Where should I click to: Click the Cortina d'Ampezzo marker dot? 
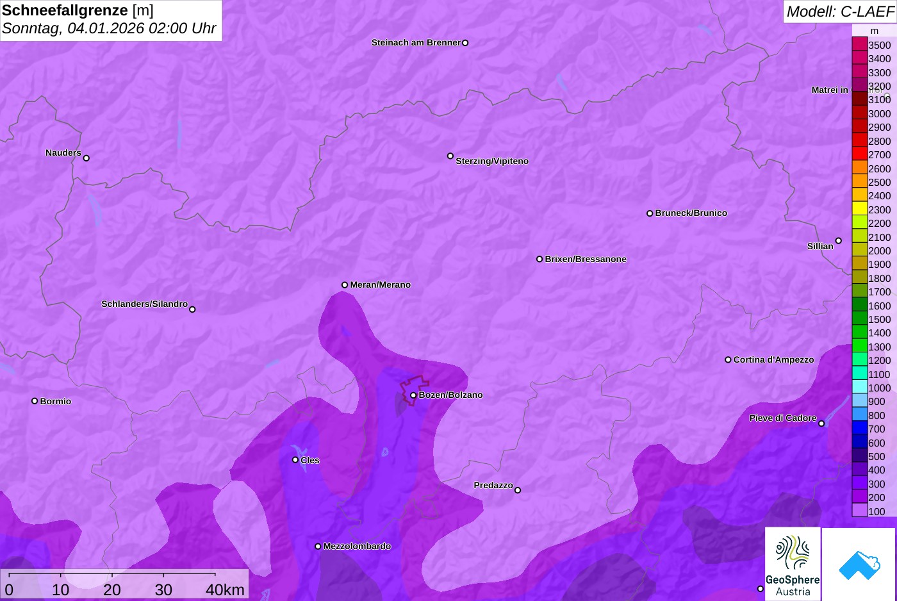(x=728, y=360)
